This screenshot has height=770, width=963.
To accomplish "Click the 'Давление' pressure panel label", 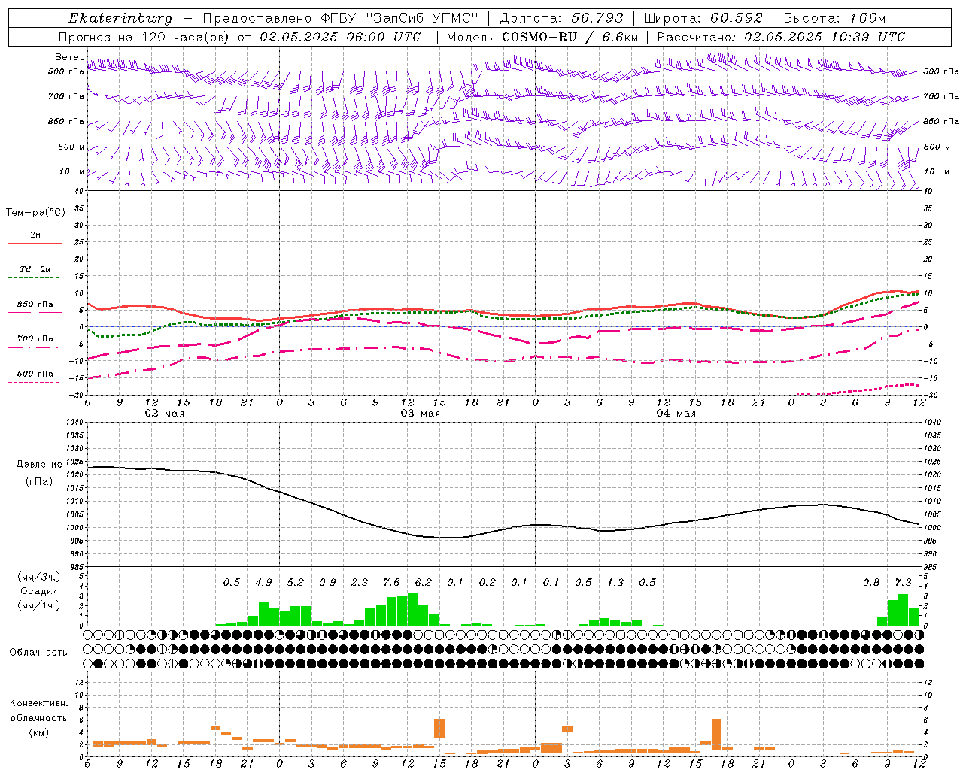I will [39, 465].
